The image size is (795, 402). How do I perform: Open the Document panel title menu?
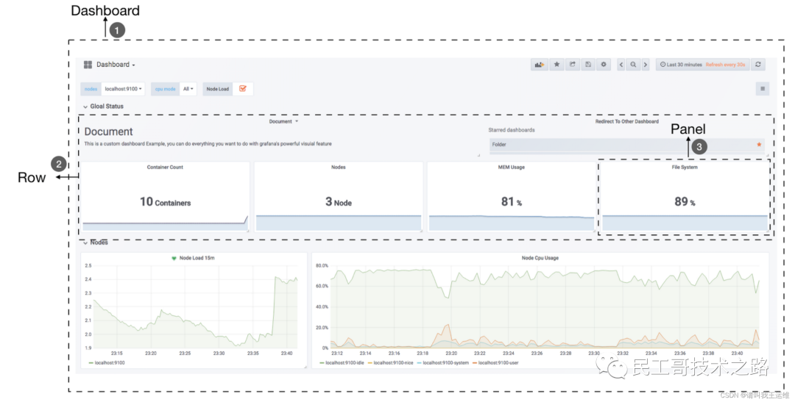pyautogui.click(x=283, y=121)
